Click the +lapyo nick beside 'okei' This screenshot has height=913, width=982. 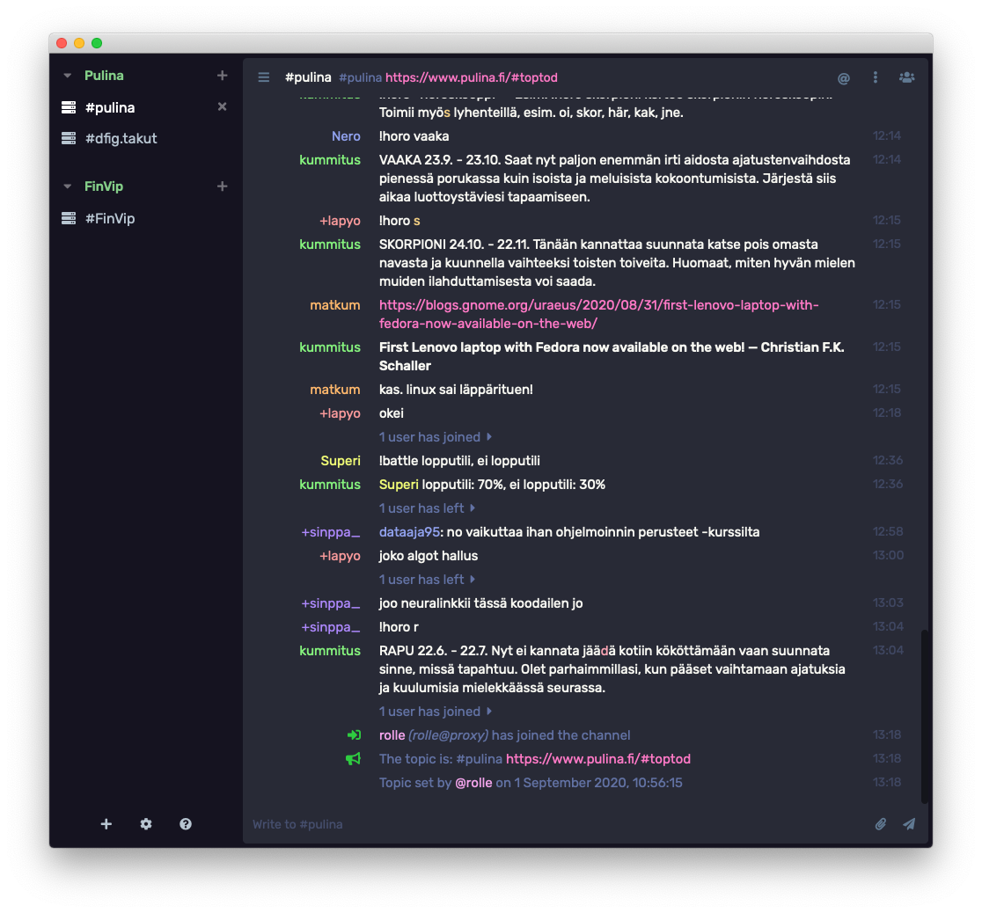coord(340,413)
